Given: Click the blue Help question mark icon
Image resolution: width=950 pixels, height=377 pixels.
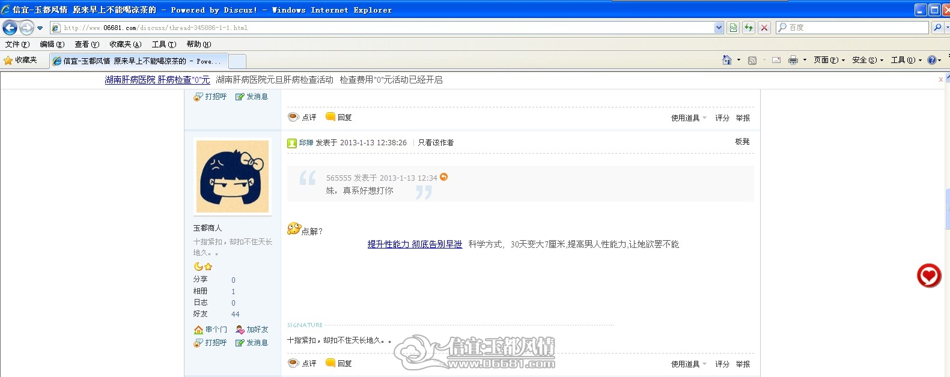Looking at the screenshot, I should point(931,60).
